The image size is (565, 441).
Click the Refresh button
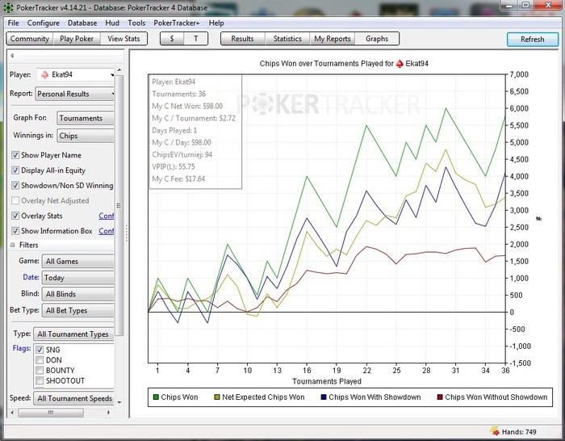pos(533,40)
